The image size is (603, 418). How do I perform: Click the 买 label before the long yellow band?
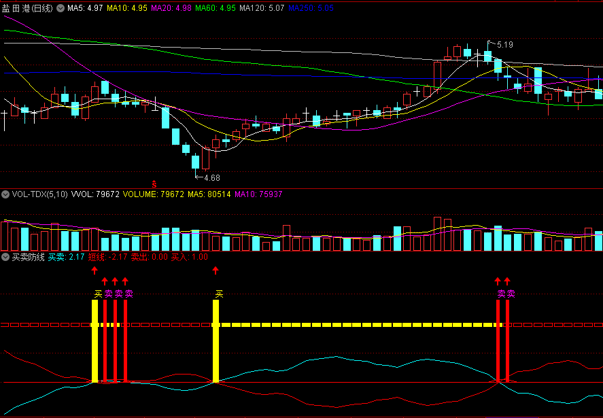click(219, 294)
